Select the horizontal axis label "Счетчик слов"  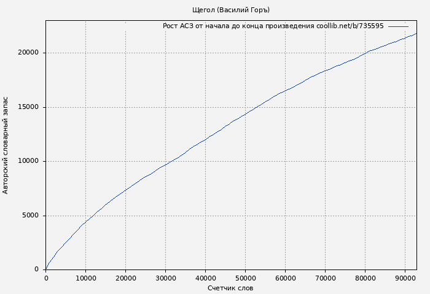point(230,288)
